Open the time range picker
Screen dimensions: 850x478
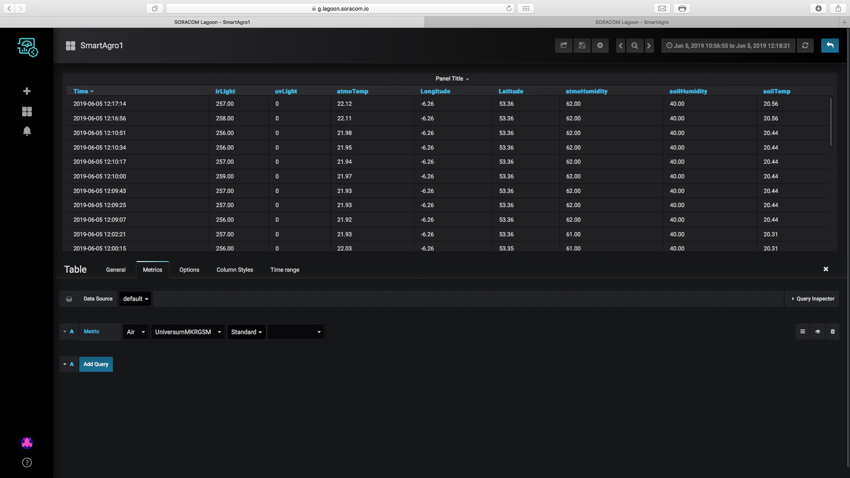[728, 46]
